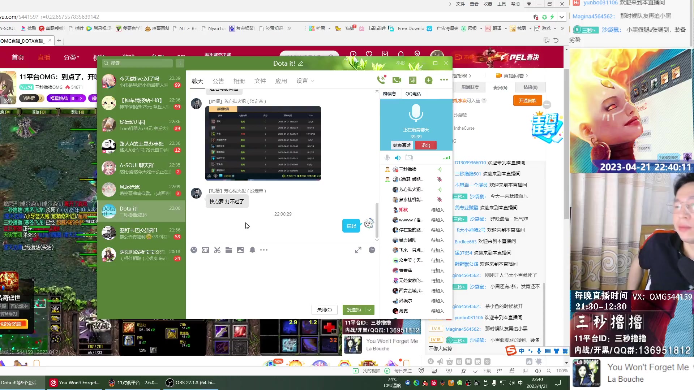Open a new browser tab with plus
This screenshot has width=694, height=390.
click(59, 40)
